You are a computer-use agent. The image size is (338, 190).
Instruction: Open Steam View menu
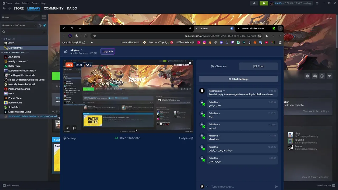coord(17,3)
